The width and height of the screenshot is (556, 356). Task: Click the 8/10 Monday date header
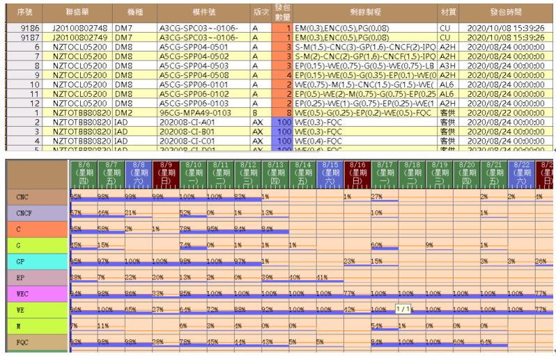[193, 174]
